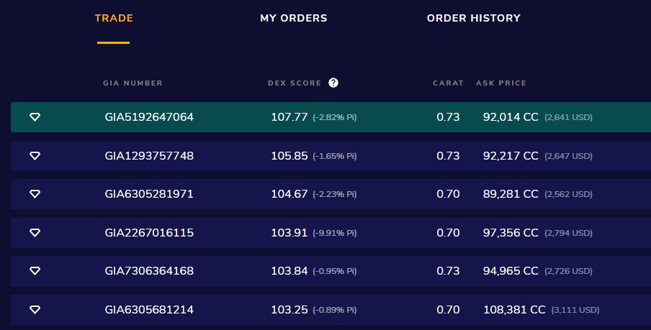Open GIA5192647064 listing link
The height and width of the screenshot is (330, 651).
coord(149,117)
